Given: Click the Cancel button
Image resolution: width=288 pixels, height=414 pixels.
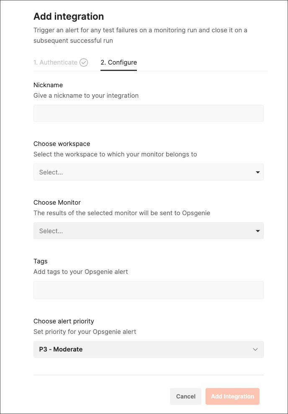Looking at the screenshot, I should coord(185,396).
